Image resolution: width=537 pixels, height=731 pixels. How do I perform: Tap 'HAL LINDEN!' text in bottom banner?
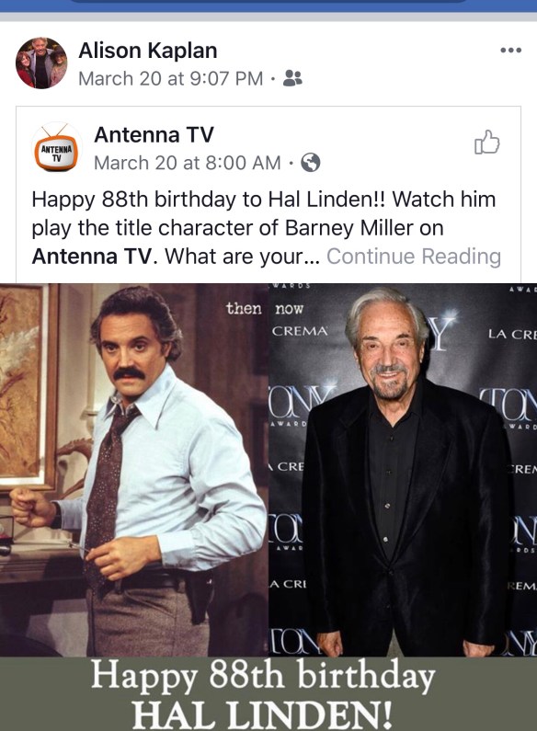(x=262, y=715)
